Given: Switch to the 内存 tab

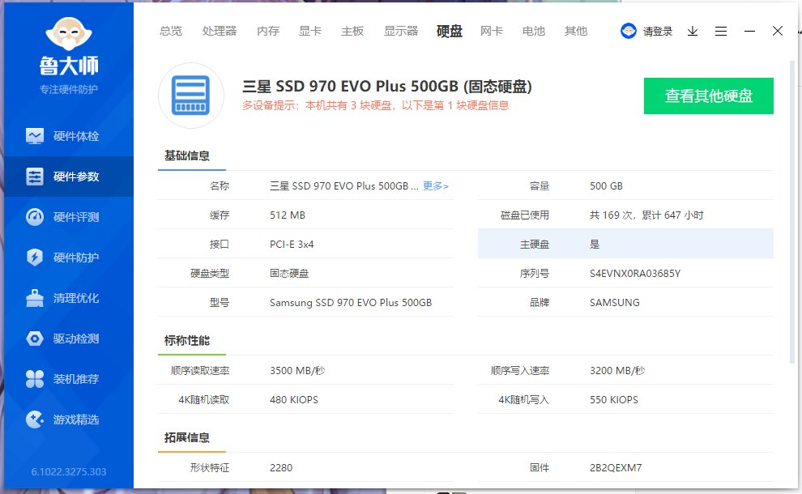Looking at the screenshot, I should 268,31.
